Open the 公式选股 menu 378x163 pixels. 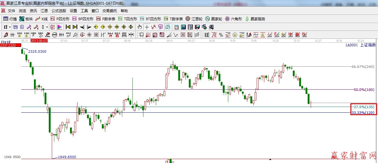click(x=59, y=11)
